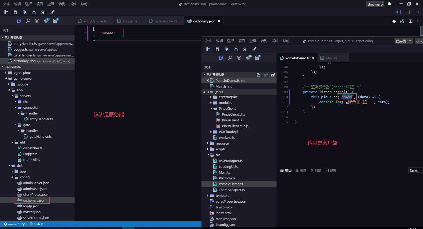Screen dimensions: 423x229
Task: Open source control view with badge 11
Action: [x=46, y=21]
